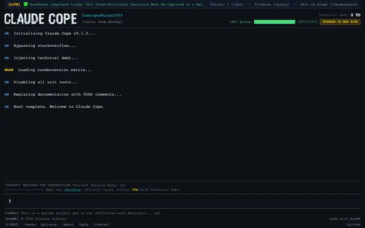Click the Replacing documentation with TODO comments line
The height and width of the screenshot is (228, 365).
(63, 95)
